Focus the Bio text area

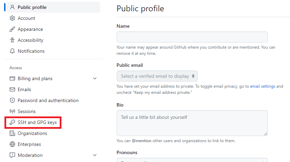(x=192, y=123)
